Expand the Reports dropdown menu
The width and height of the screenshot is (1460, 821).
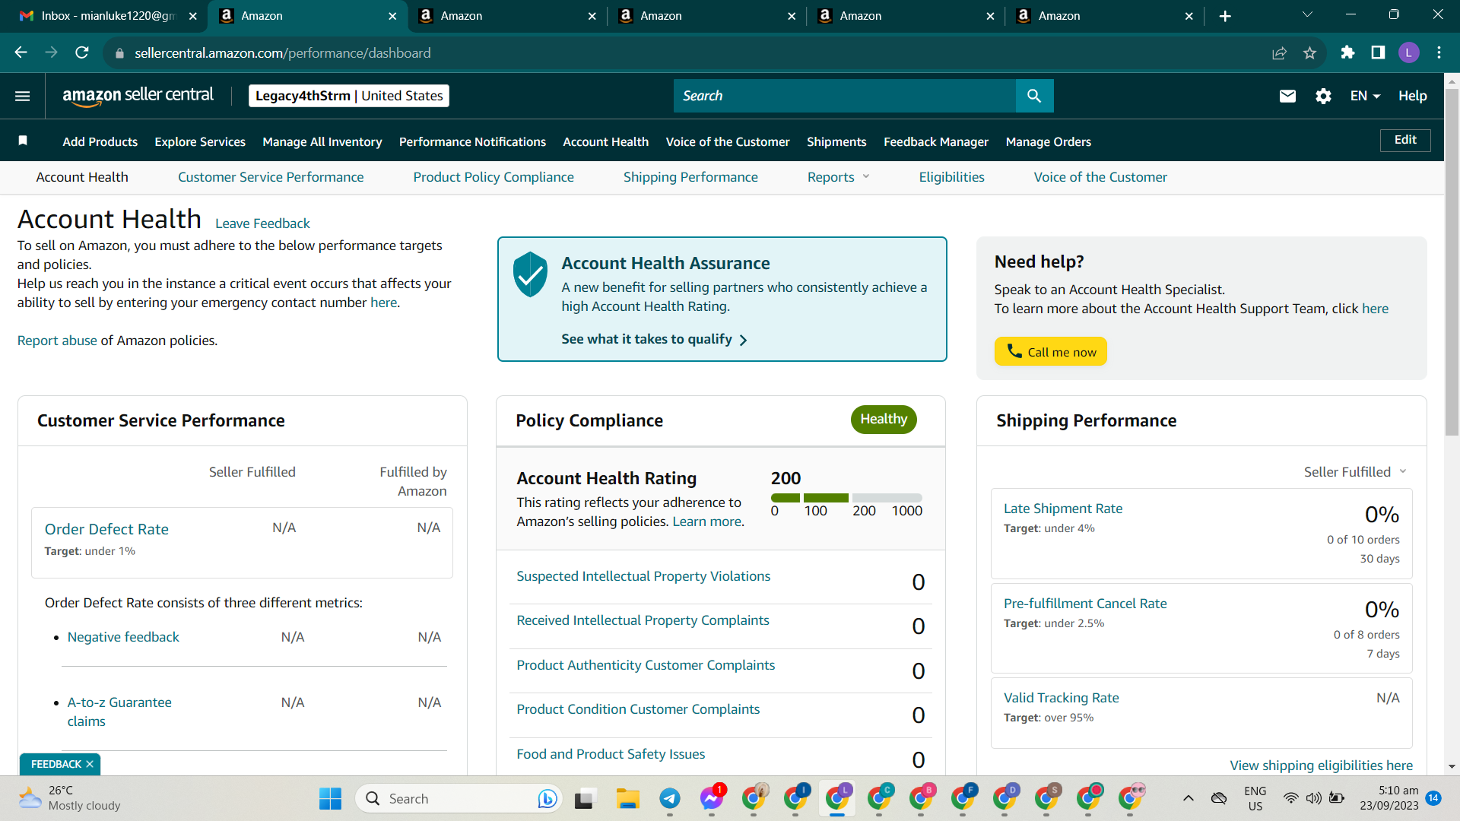pos(838,177)
